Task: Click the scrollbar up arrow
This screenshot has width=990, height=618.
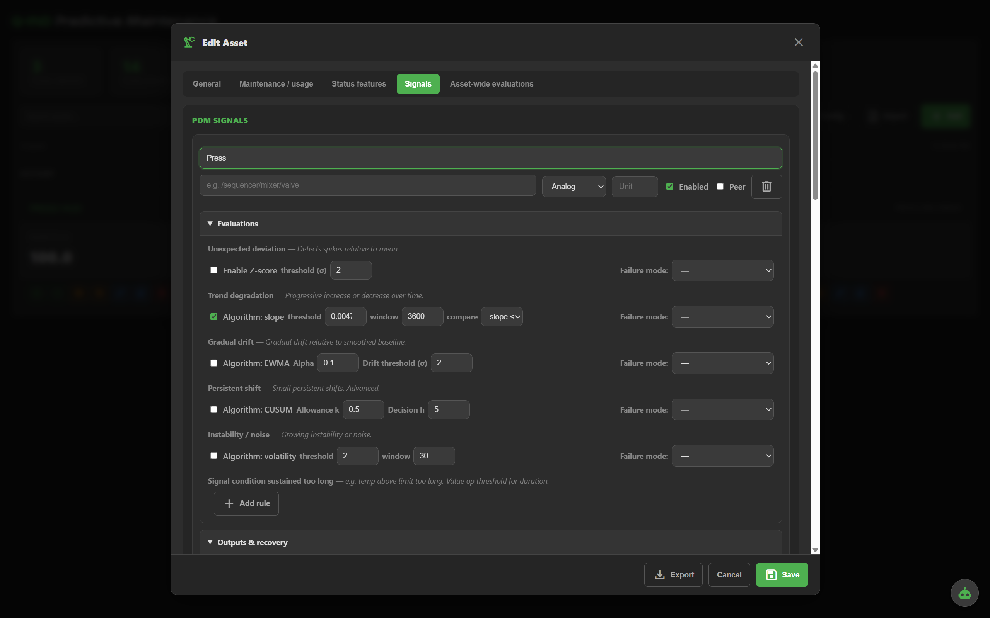Action: click(815, 66)
